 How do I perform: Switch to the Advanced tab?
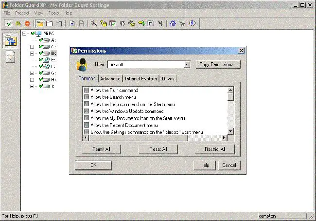click(x=110, y=79)
